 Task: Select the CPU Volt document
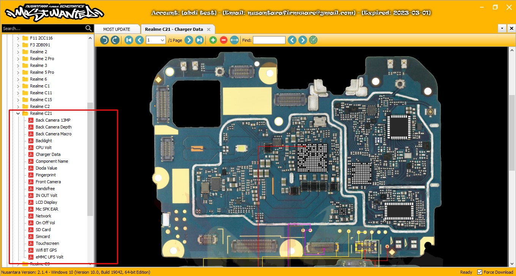tap(43, 148)
